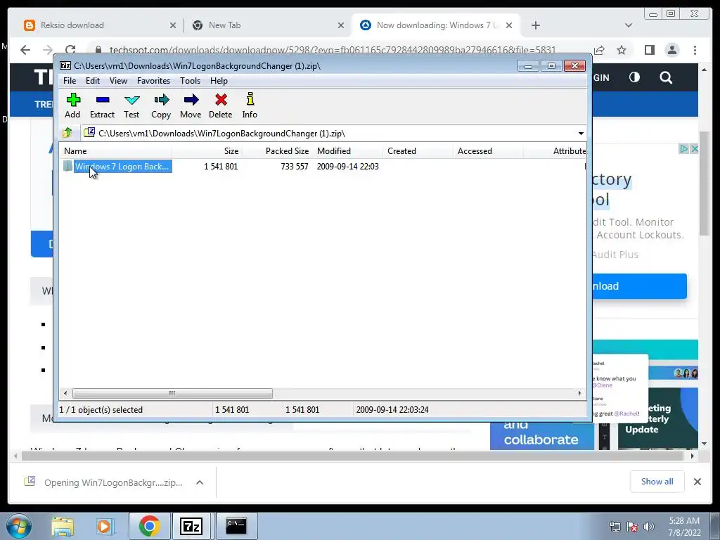Image resolution: width=720 pixels, height=540 pixels.
Task: Open the Windows Start menu
Action: tap(19, 526)
